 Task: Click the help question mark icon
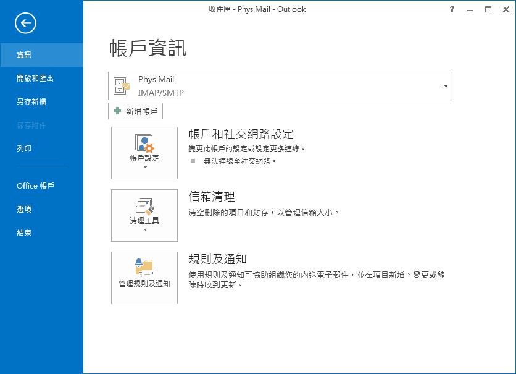[452, 9]
